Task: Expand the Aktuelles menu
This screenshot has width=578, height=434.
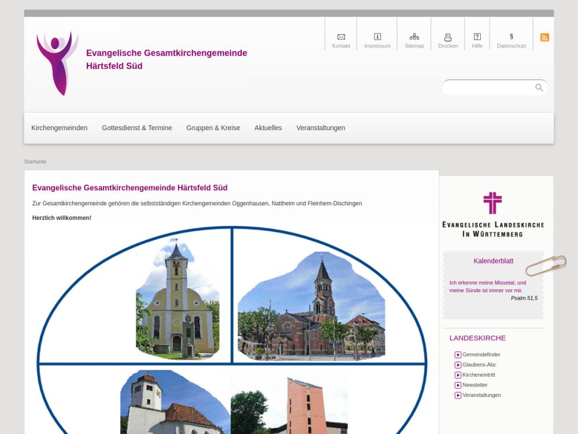Action: pyautogui.click(x=268, y=128)
